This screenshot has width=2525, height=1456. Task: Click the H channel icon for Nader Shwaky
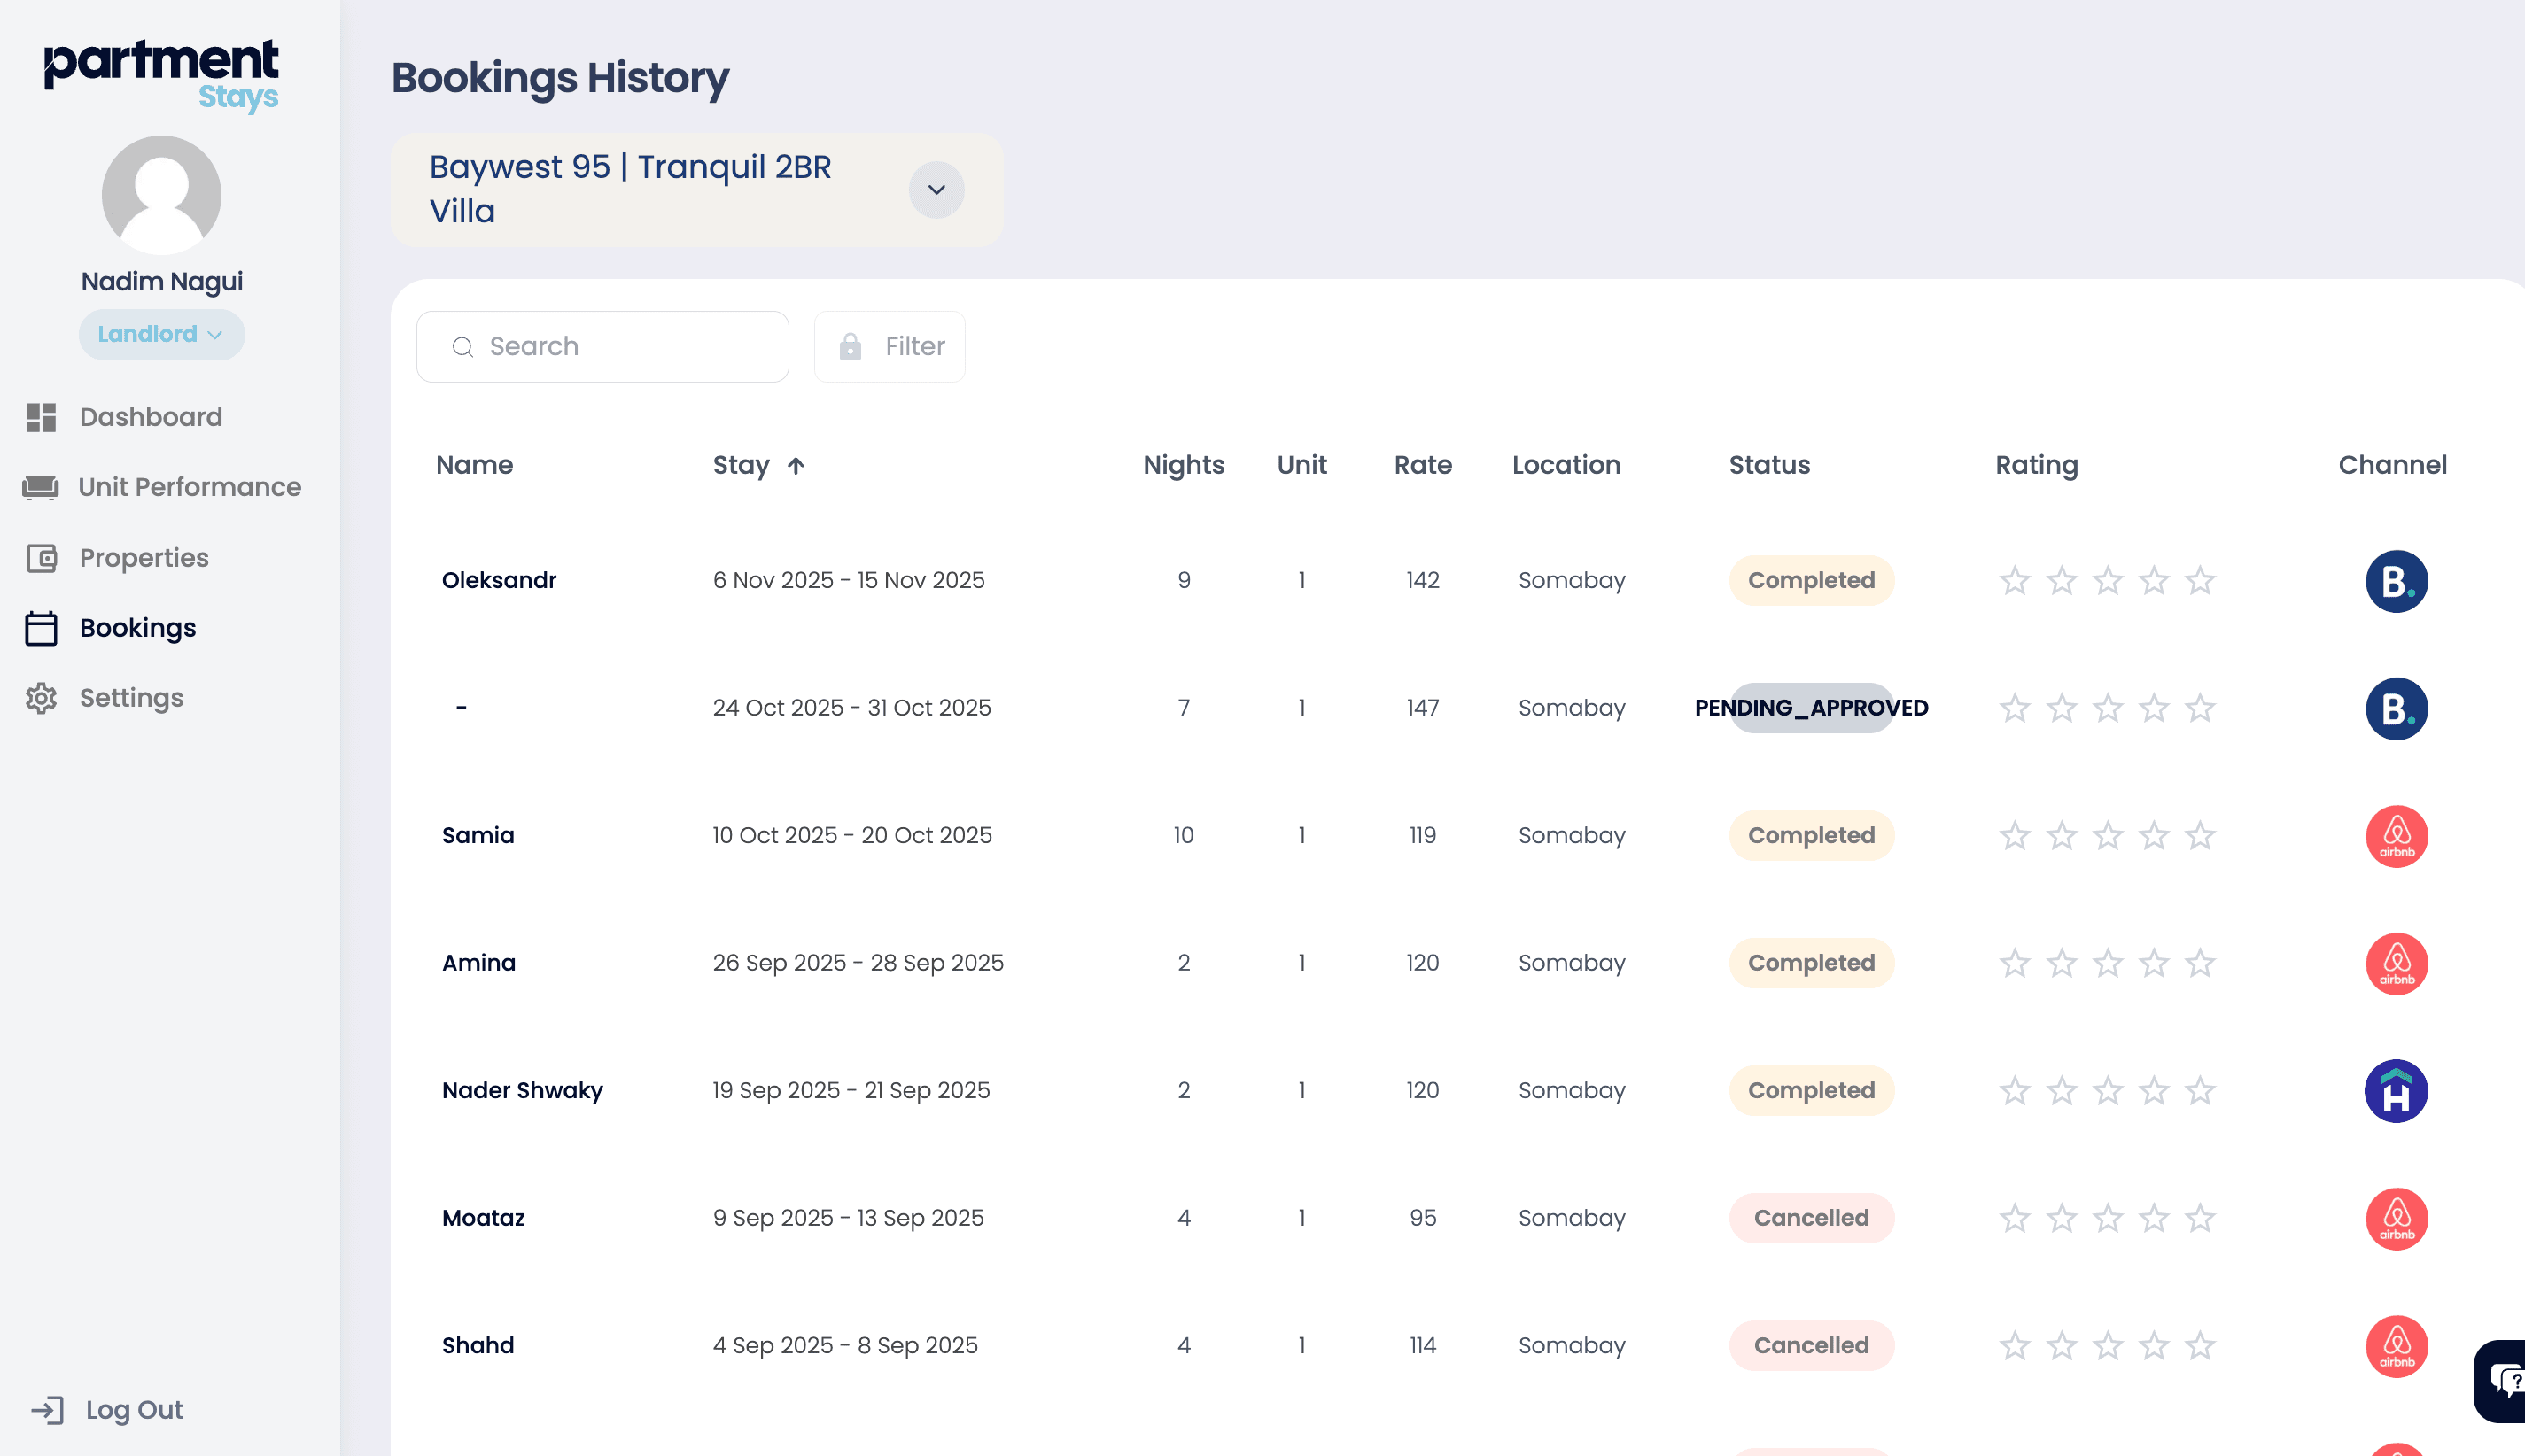[x=2396, y=1091]
